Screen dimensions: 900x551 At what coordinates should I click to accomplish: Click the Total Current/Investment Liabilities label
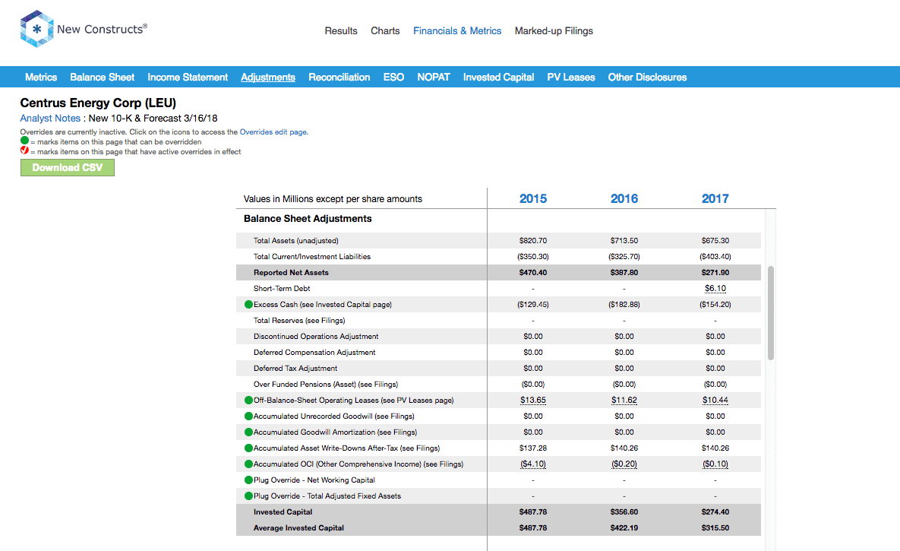tap(312, 257)
